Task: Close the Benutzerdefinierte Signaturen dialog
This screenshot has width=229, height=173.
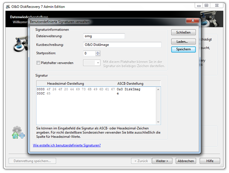Action: (193, 21)
